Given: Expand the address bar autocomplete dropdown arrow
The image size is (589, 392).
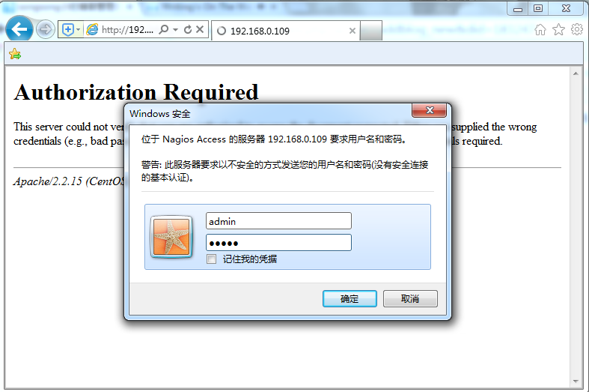Looking at the screenshot, I should pos(175,29).
